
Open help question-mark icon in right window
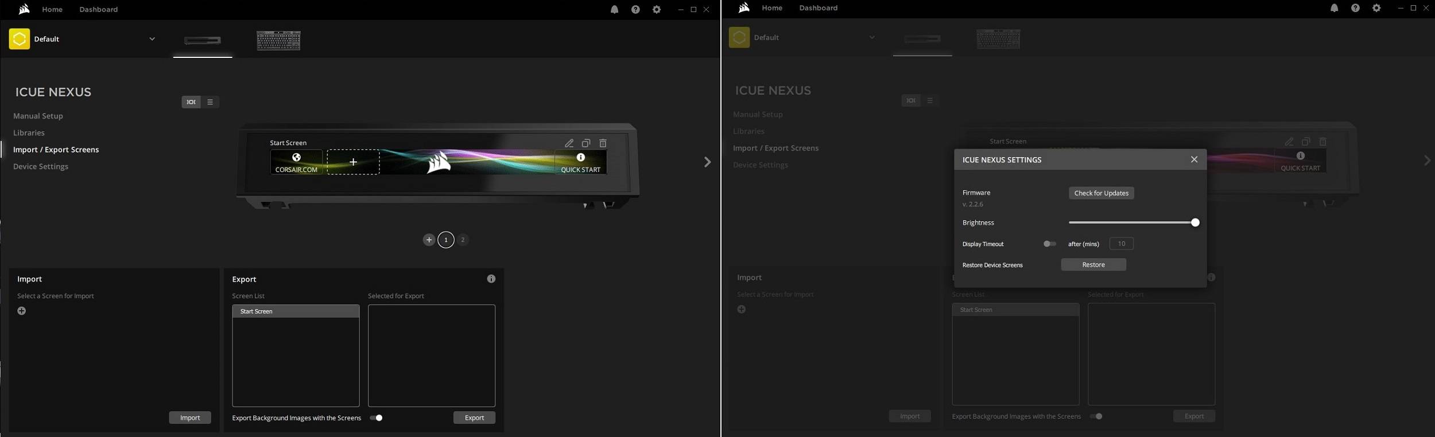tap(1355, 8)
